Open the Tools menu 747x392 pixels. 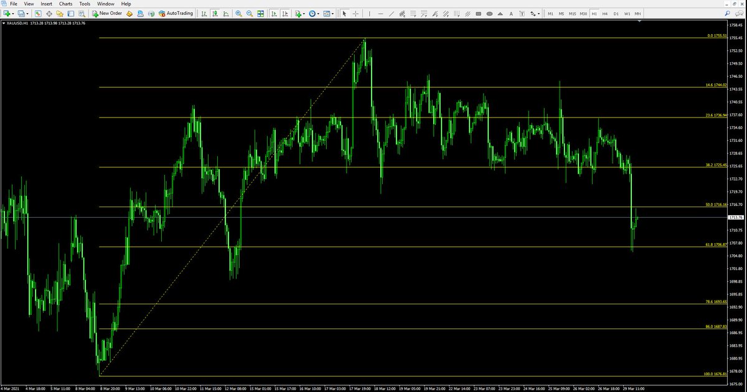(x=85, y=4)
